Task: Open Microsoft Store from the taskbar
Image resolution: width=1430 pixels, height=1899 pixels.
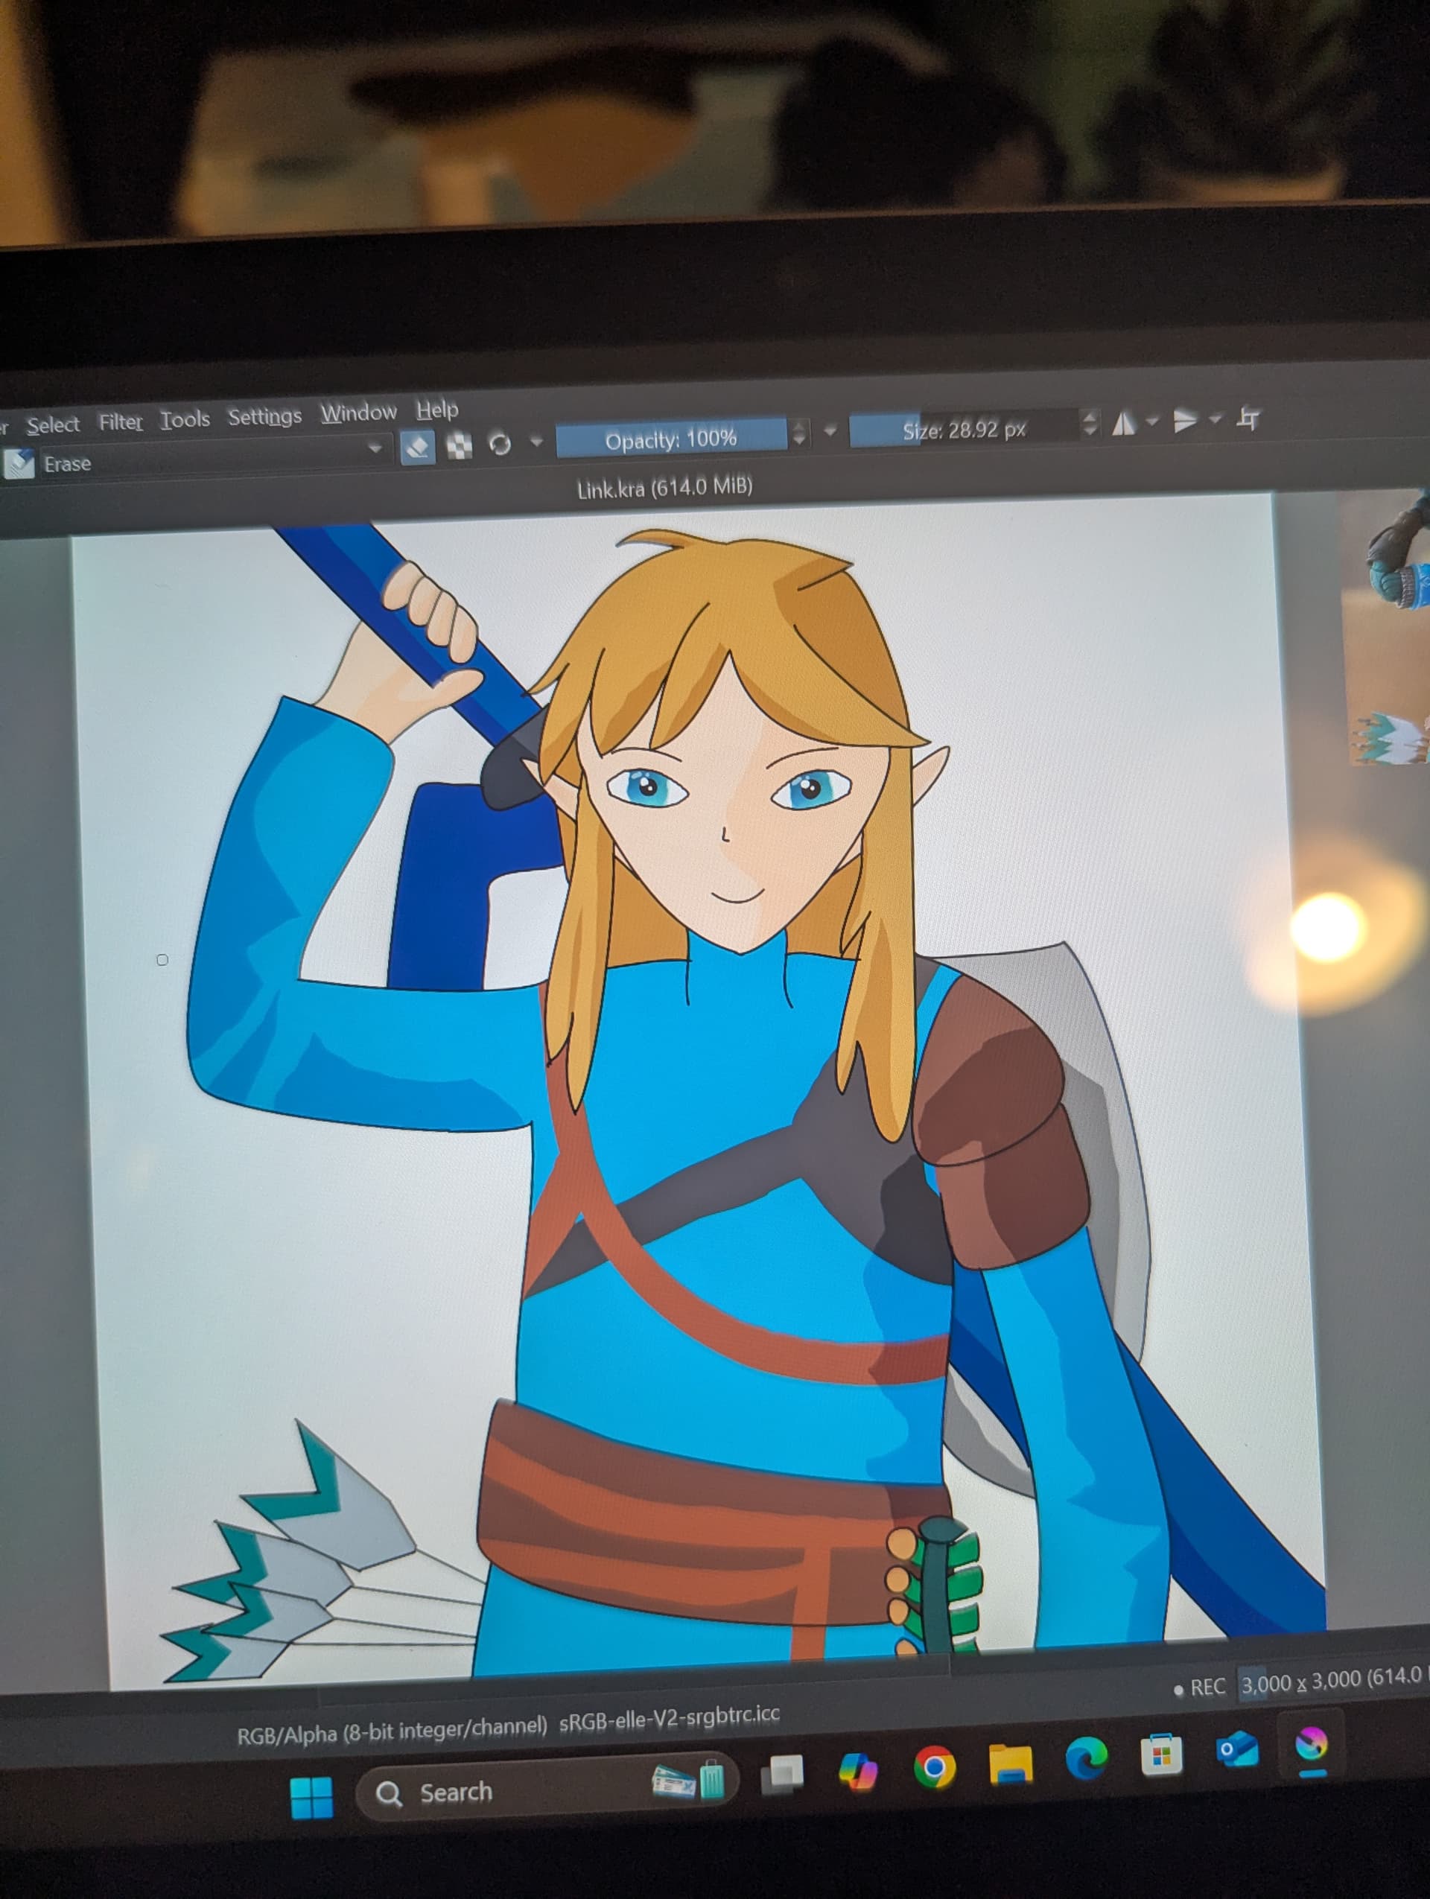Action: (x=1161, y=1755)
